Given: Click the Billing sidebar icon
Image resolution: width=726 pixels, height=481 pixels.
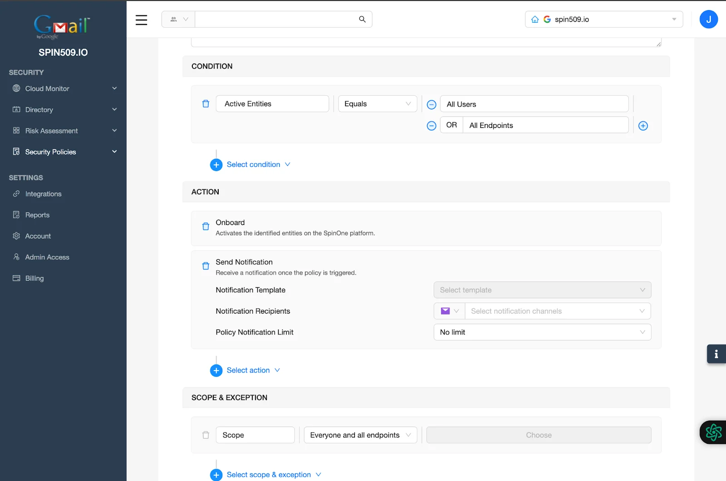Looking at the screenshot, I should pyautogui.click(x=16, y=278).
